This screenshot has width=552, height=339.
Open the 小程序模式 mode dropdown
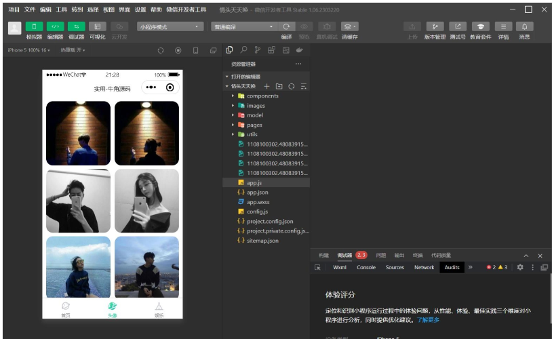click(170, 26)
